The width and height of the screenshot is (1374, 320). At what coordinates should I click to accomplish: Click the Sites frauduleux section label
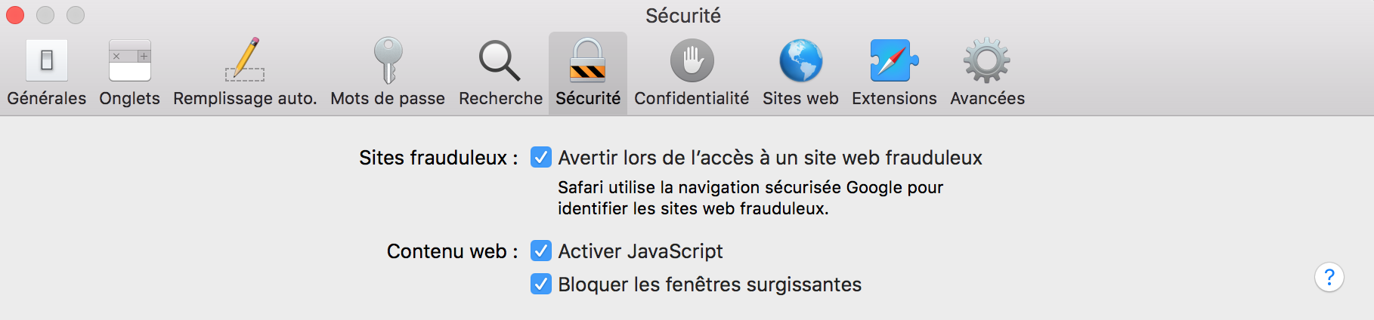438,158
